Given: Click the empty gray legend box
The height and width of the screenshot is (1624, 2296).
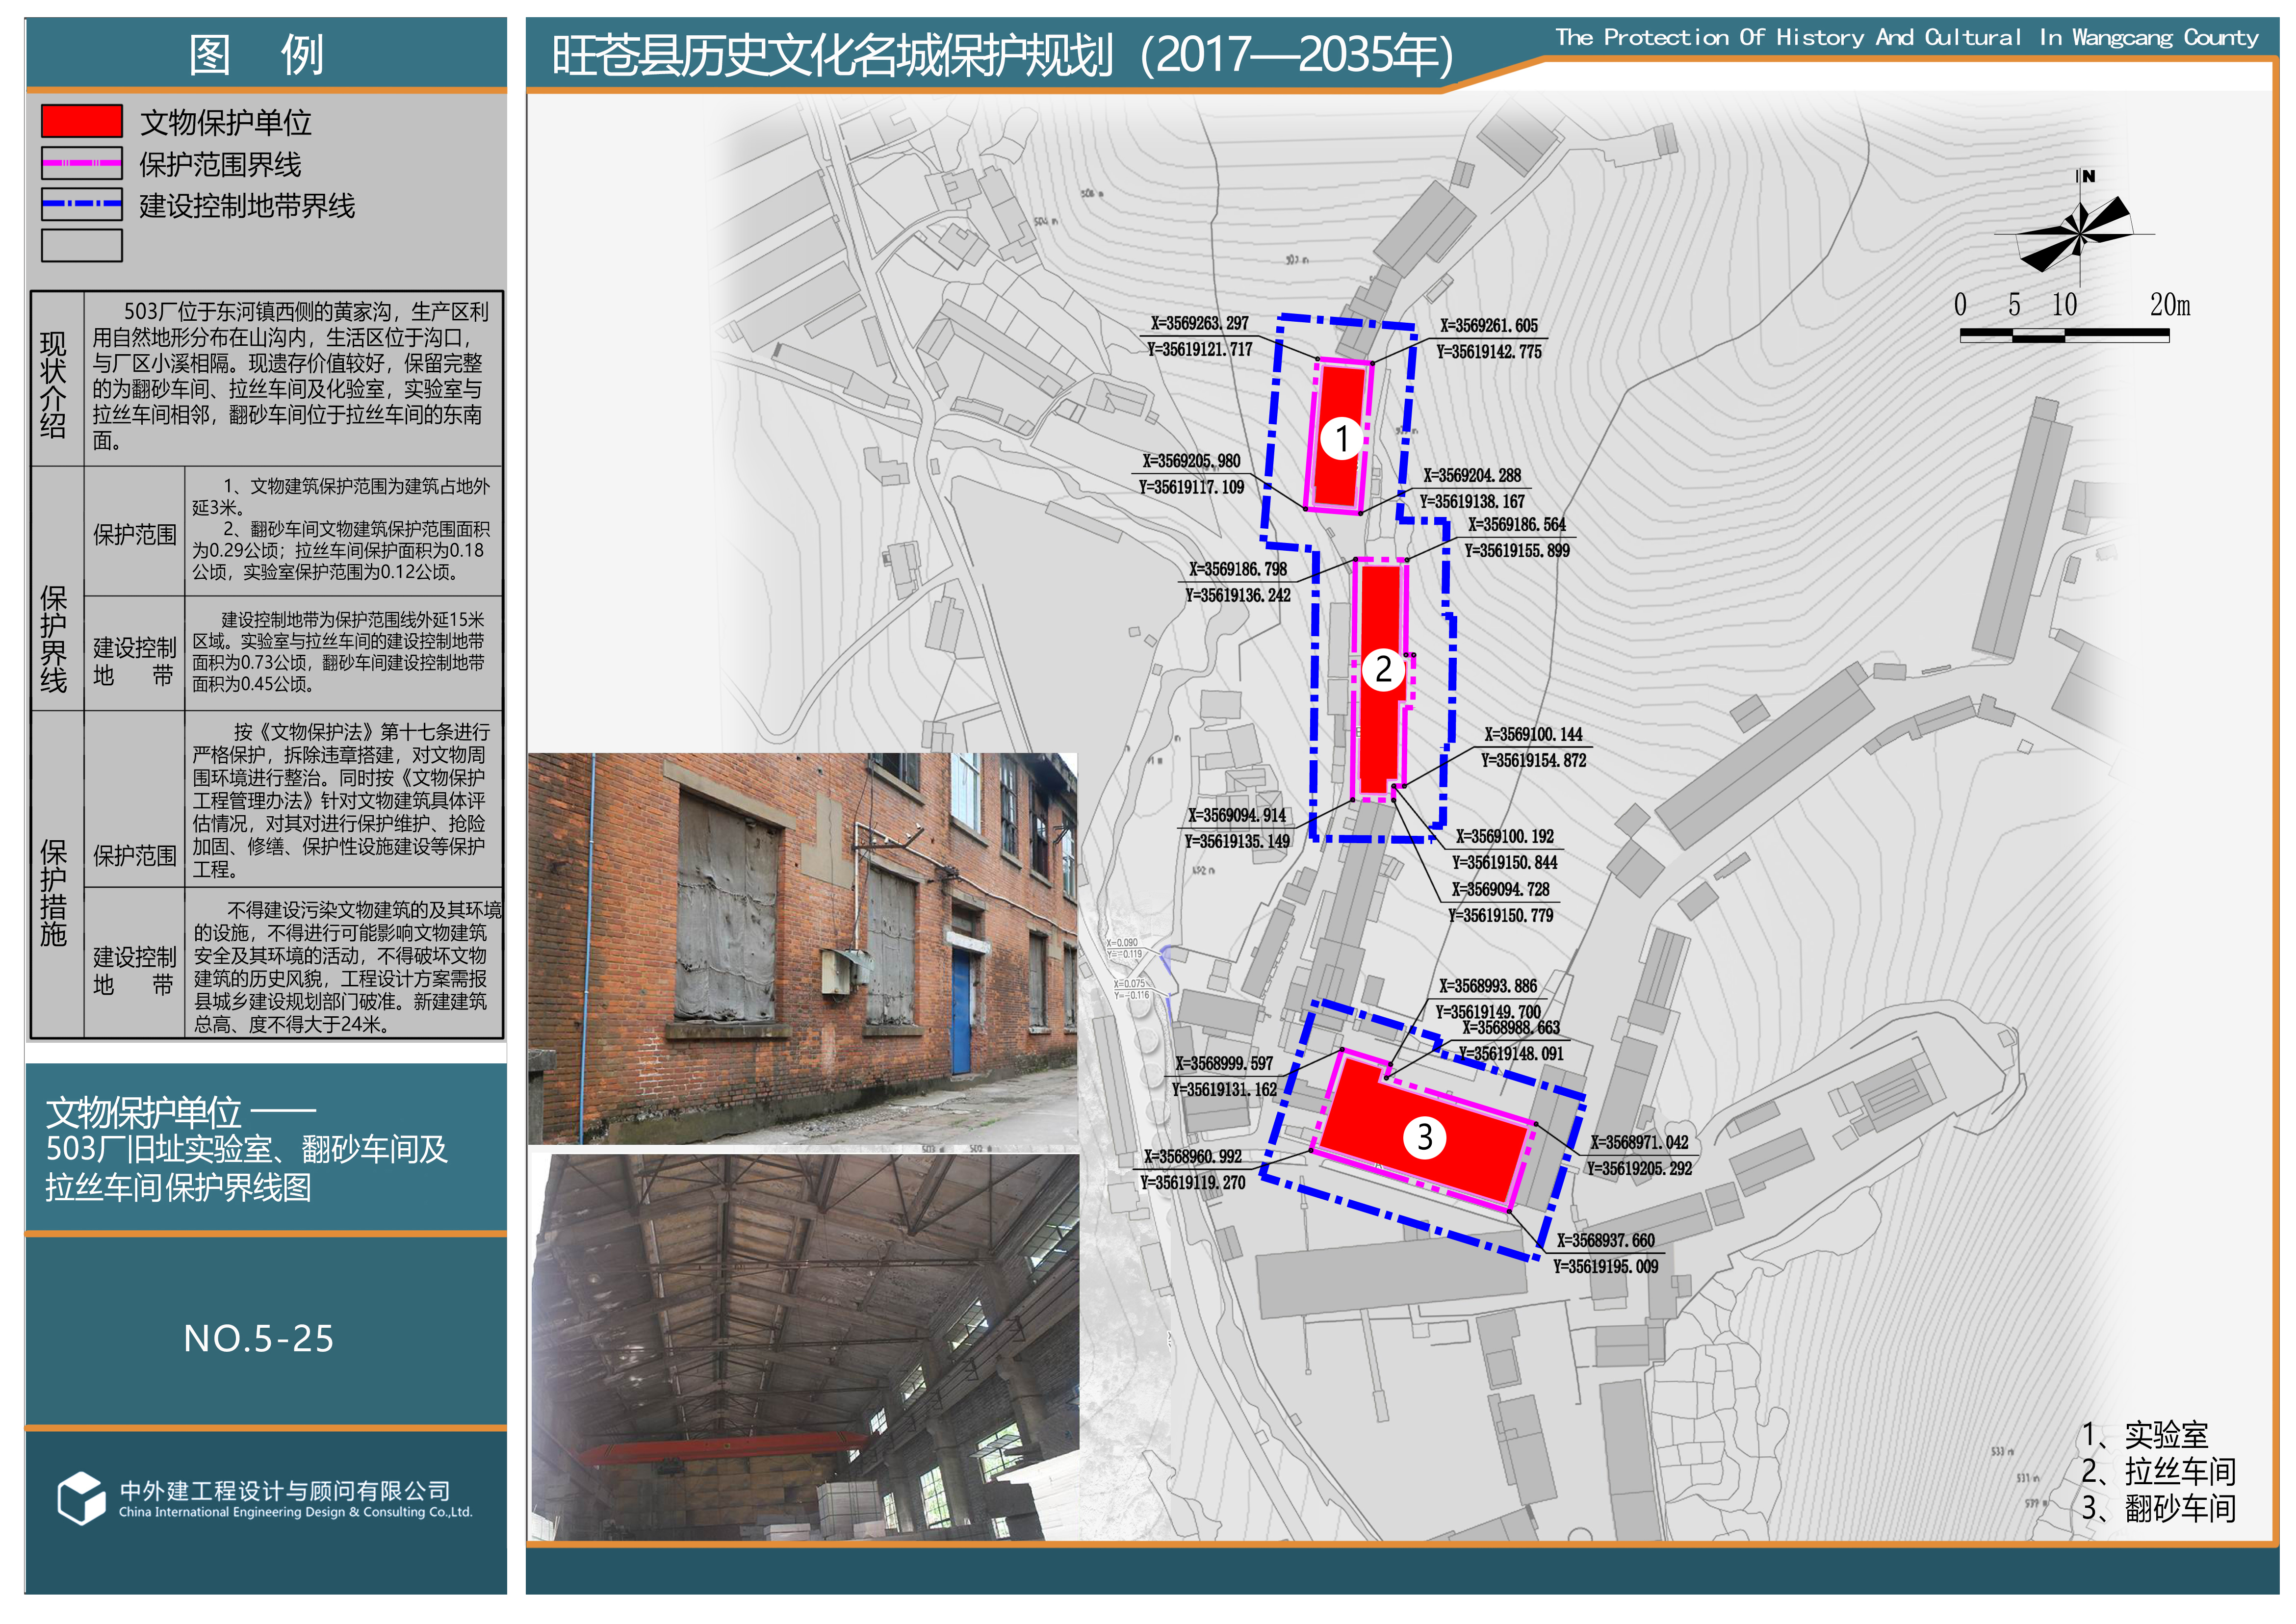Looking at the screenshot, I should (x=82, y=245).
